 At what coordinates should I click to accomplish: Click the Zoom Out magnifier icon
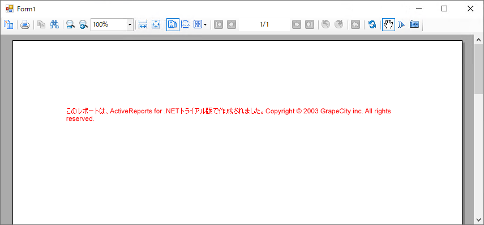(x=71, y=24)
